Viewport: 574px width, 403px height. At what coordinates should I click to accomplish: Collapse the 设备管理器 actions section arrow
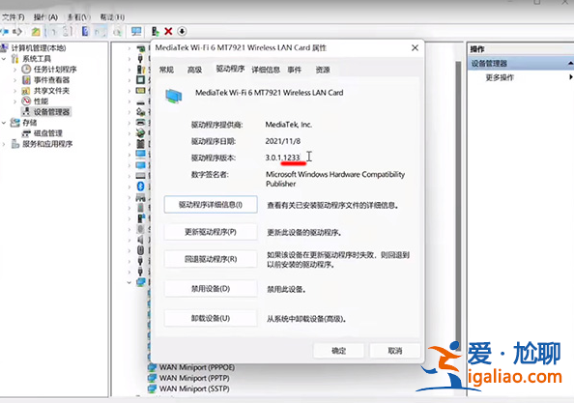pyautogui.click(x=570, y=64)
